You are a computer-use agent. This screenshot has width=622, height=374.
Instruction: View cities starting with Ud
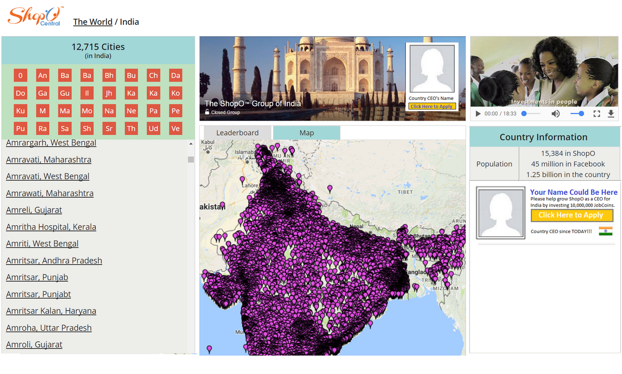[x=153, y=128]
